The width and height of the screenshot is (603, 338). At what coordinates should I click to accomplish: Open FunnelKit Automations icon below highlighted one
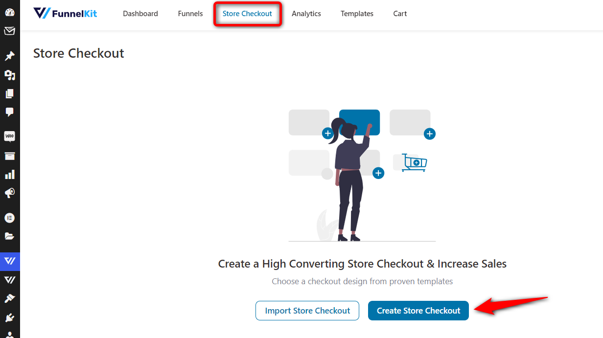[10, 280]
